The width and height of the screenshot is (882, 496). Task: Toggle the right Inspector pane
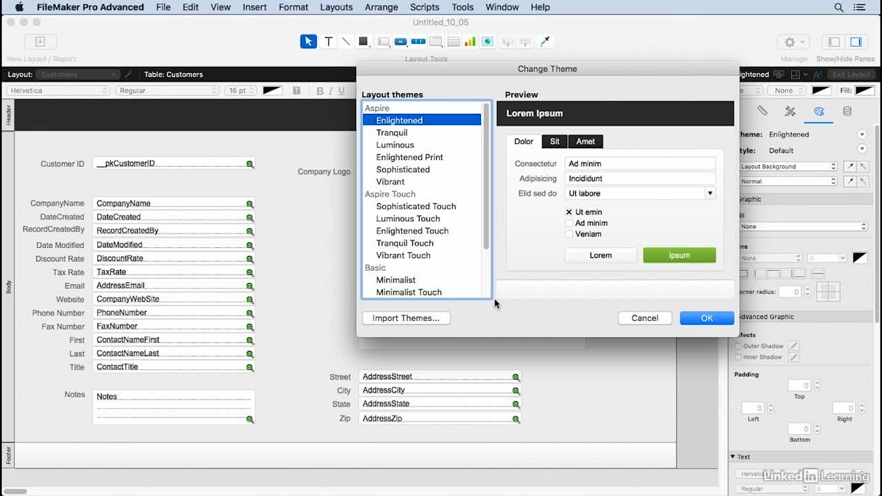click(856, 42)
